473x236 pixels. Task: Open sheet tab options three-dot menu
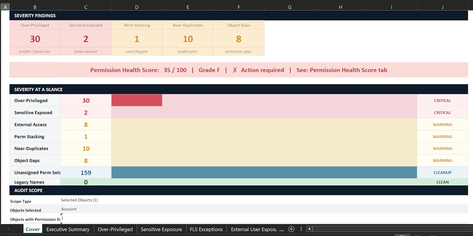coord(301,229)
